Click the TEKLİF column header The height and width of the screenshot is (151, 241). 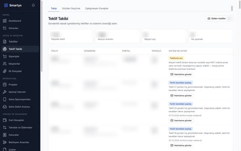pos(55,51)
